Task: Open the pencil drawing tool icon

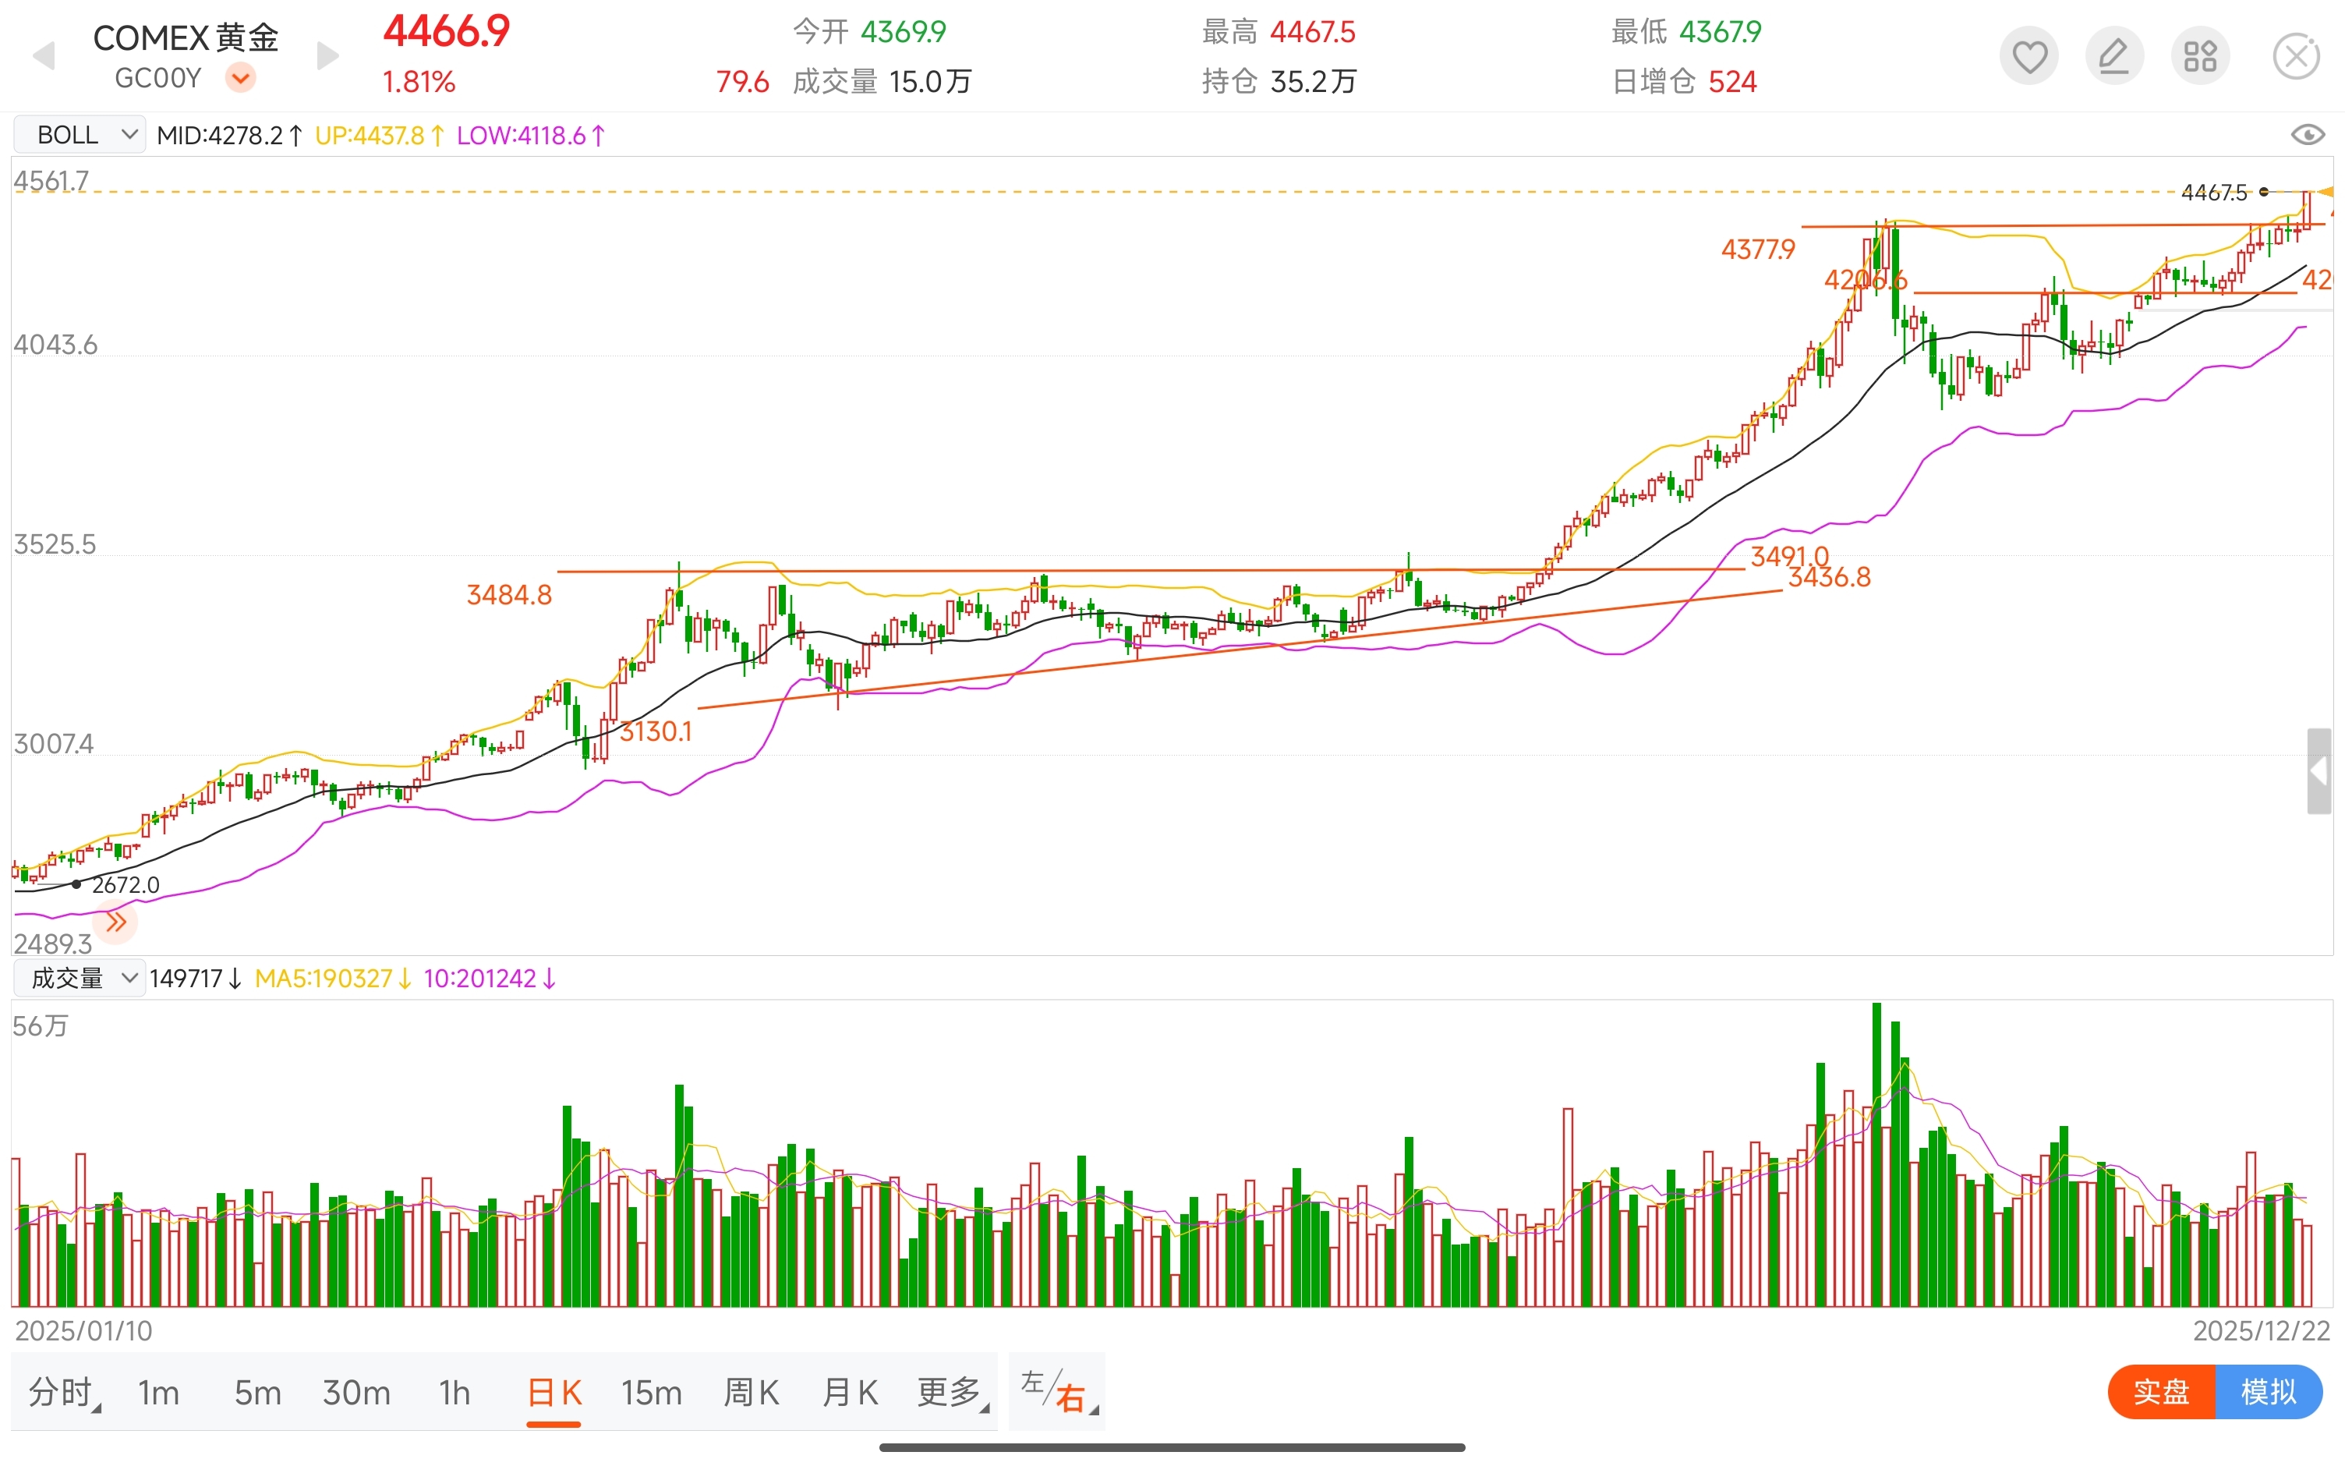Action: pos(2113,56)
